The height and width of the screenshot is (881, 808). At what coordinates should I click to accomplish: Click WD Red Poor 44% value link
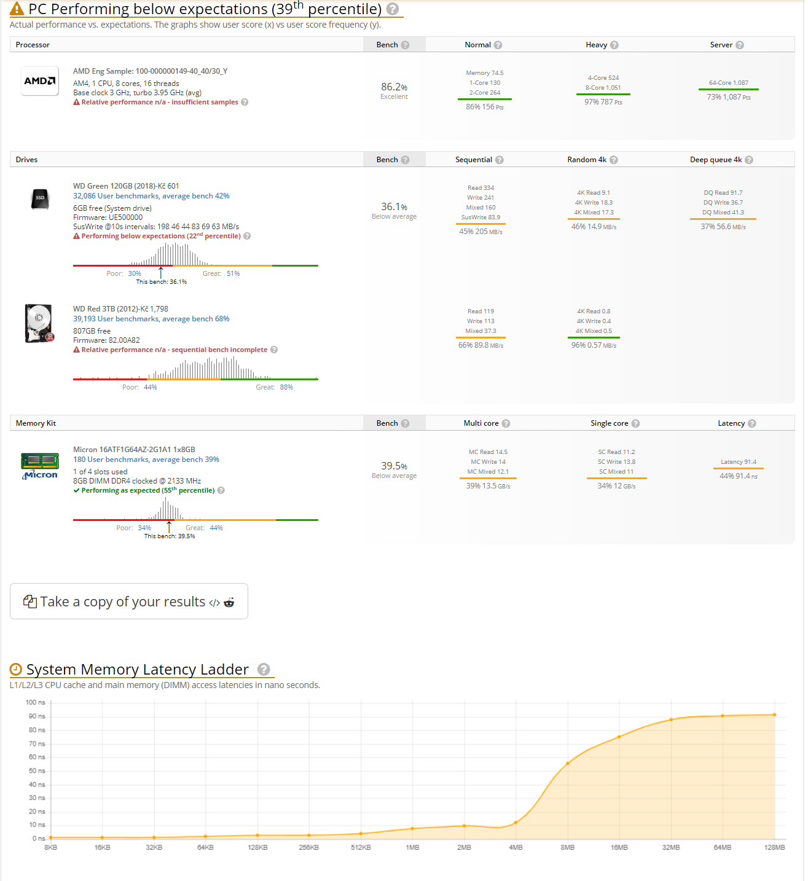tap(151, 387)
